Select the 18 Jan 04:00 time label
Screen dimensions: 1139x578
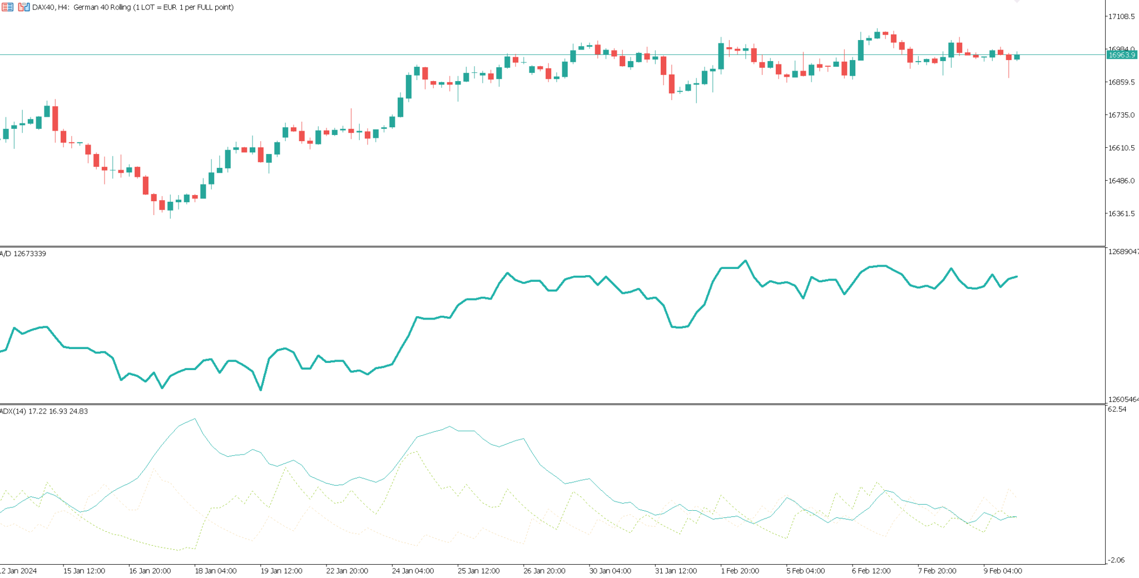pyautogui.click(x=215, y=571)
